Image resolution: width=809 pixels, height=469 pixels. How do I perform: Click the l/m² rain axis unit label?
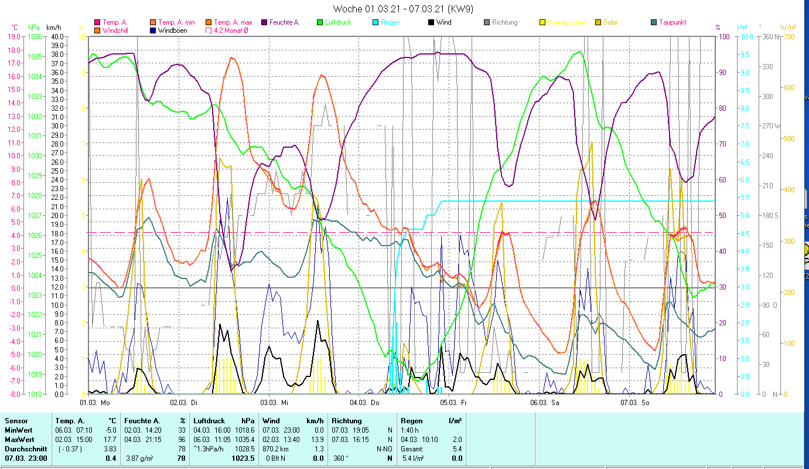point(742,28)
